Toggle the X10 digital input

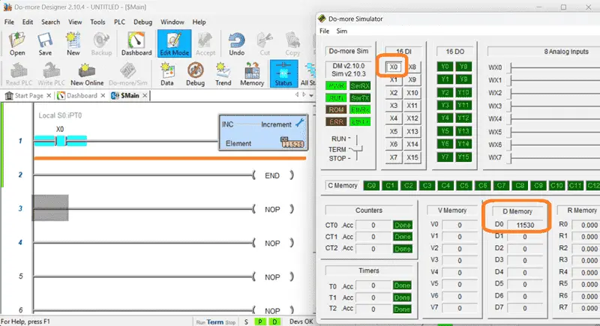pyautogui.click(x=412, y=92)
